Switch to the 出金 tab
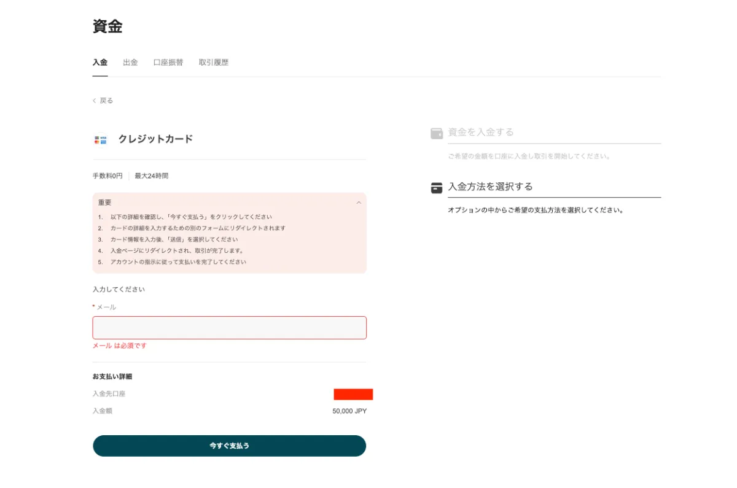The image size is (737, 488). tap(130, 62)
